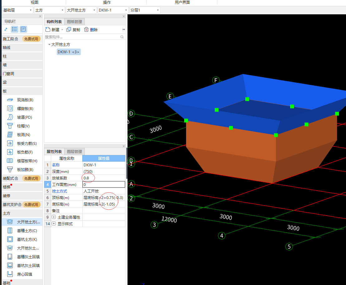Click 免费试用 beside 基坑支护
Image resolution: width=346 pixels, height=285 pixels.
[31, 205]
